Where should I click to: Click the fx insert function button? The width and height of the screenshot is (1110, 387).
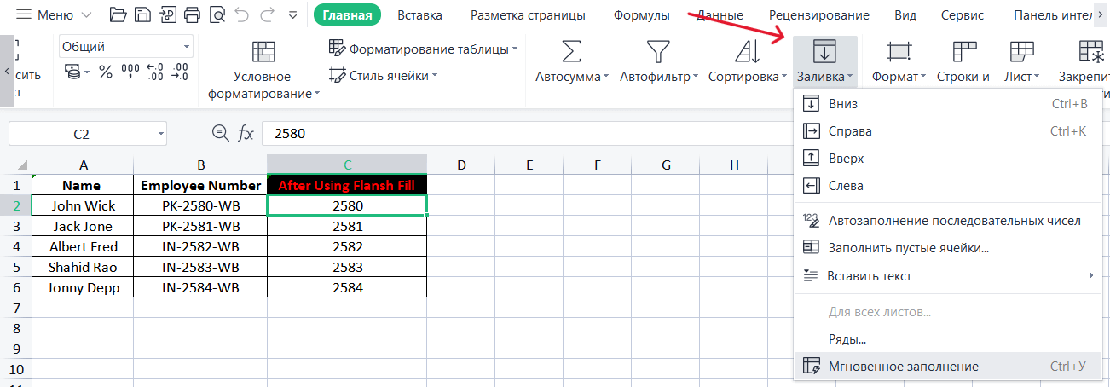click(246, 133)
